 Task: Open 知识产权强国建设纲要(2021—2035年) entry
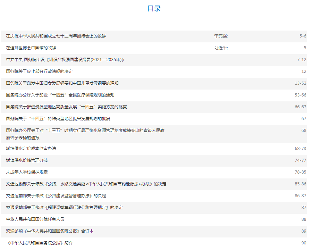pyautogui.click(x=65, y=59)
